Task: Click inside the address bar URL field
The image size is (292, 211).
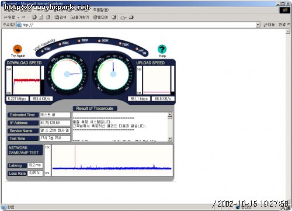Action: point(138,25)
